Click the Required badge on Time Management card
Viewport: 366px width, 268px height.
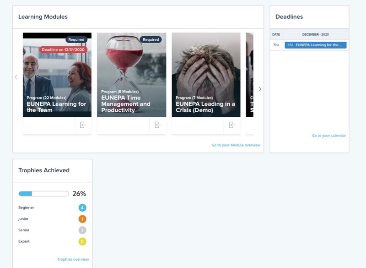(x=151, y=39)
